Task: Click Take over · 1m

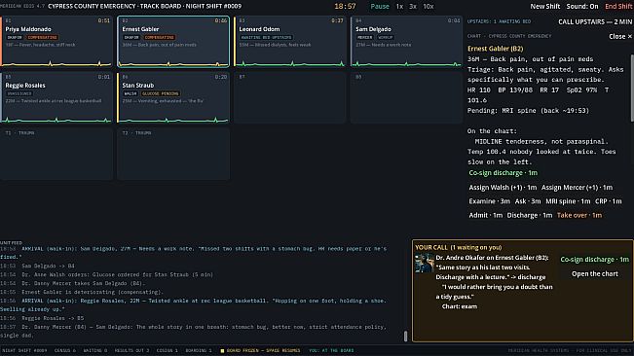Action: tap(579, 215)
